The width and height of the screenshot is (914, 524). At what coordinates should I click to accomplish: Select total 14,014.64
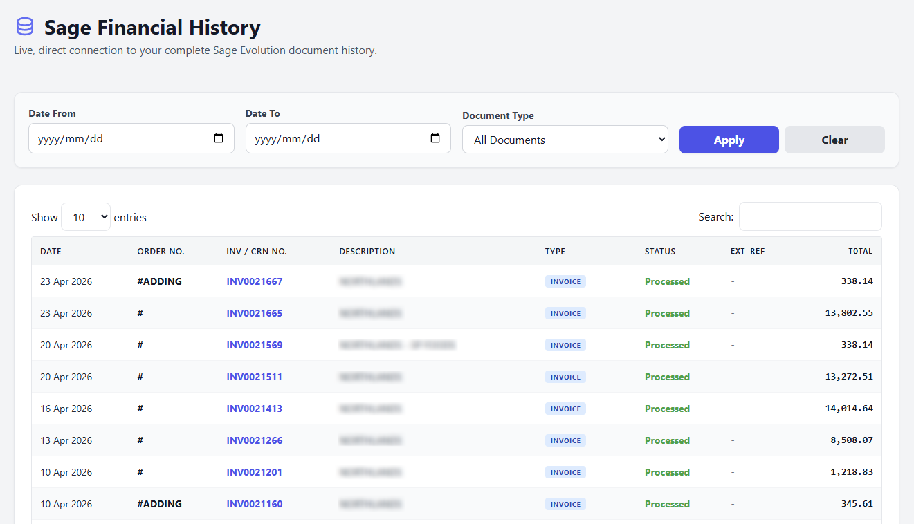pos(849,409)
